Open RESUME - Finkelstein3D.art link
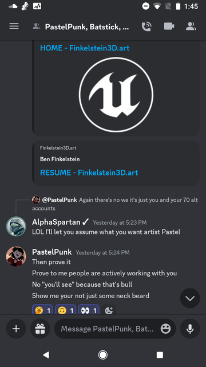The width and height of the screenshot is (206, 367). point(89,173)
